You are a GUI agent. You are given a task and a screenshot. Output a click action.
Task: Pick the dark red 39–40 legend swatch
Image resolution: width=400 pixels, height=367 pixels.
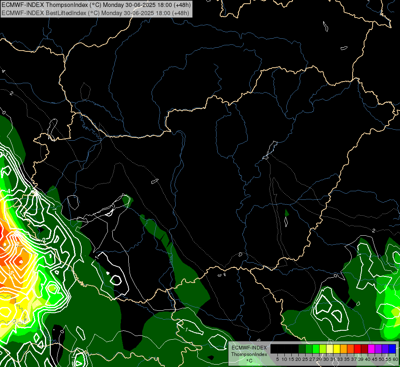pyautogui.click(x=364, y=349)
